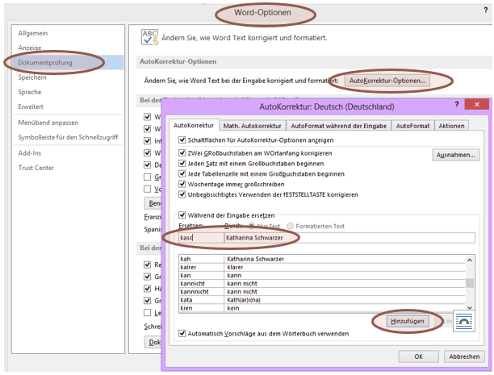Click the document icon beside Hinzufügen
This screenshot has width=494, height=375.
(463, 319)
